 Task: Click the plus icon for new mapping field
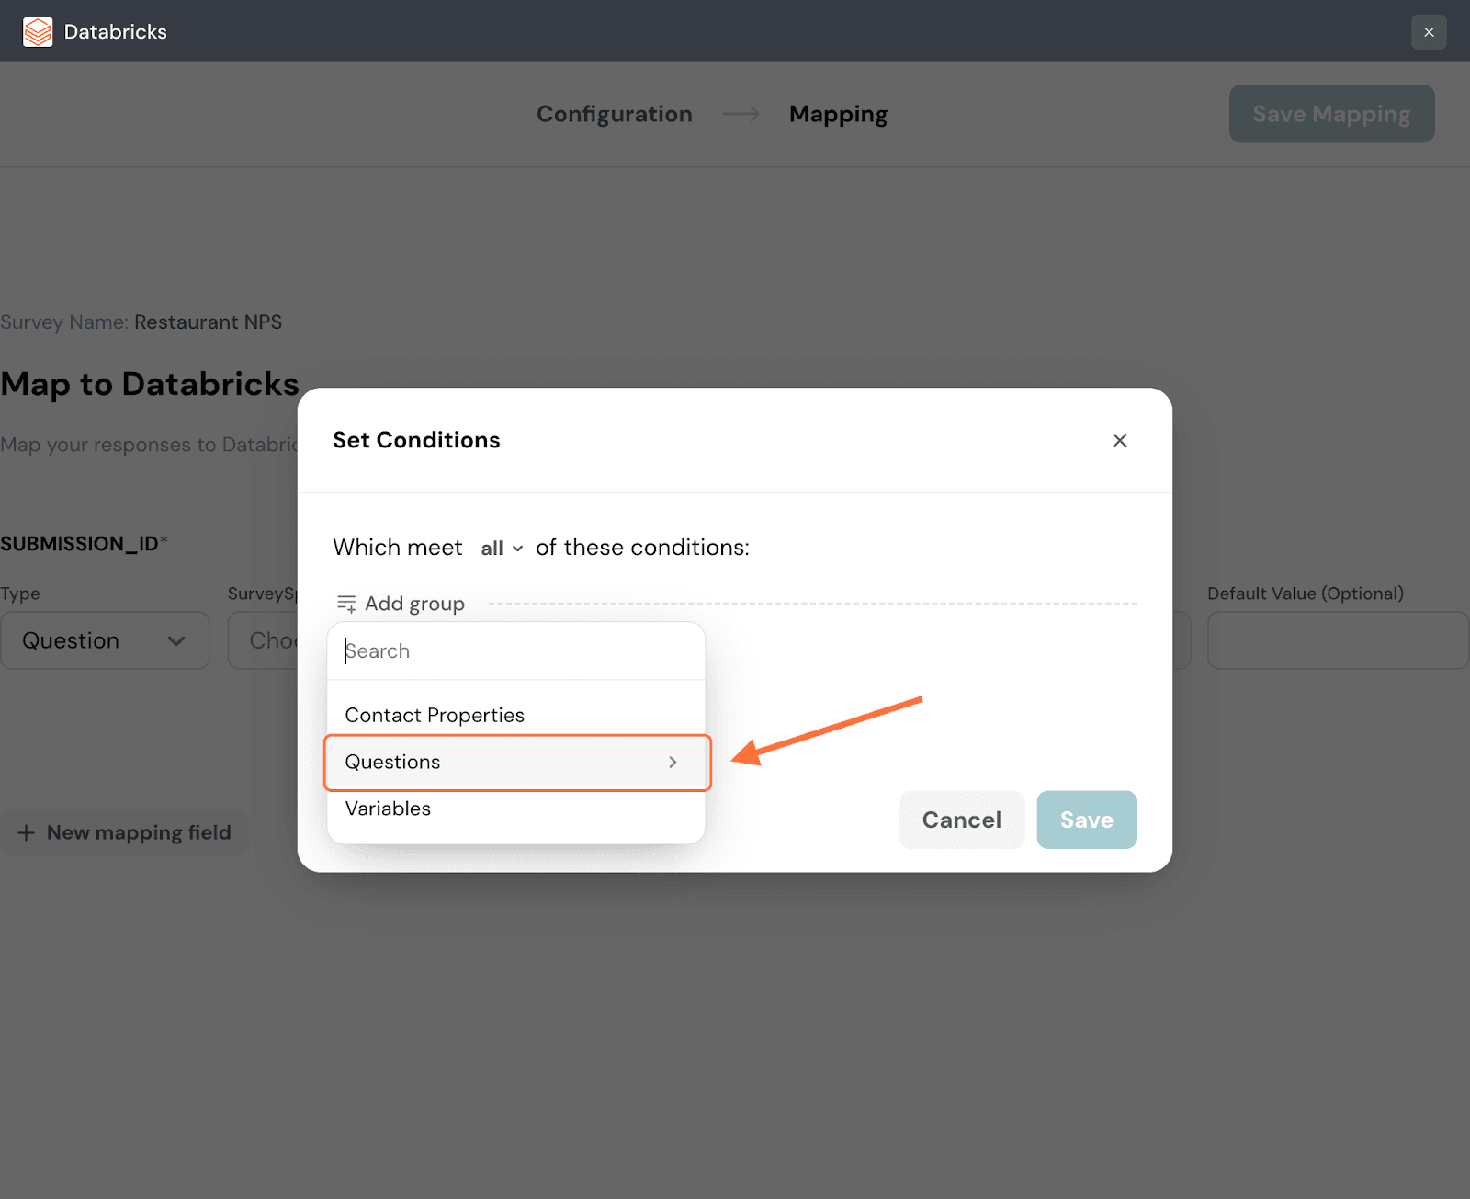(x=27, y=833)
